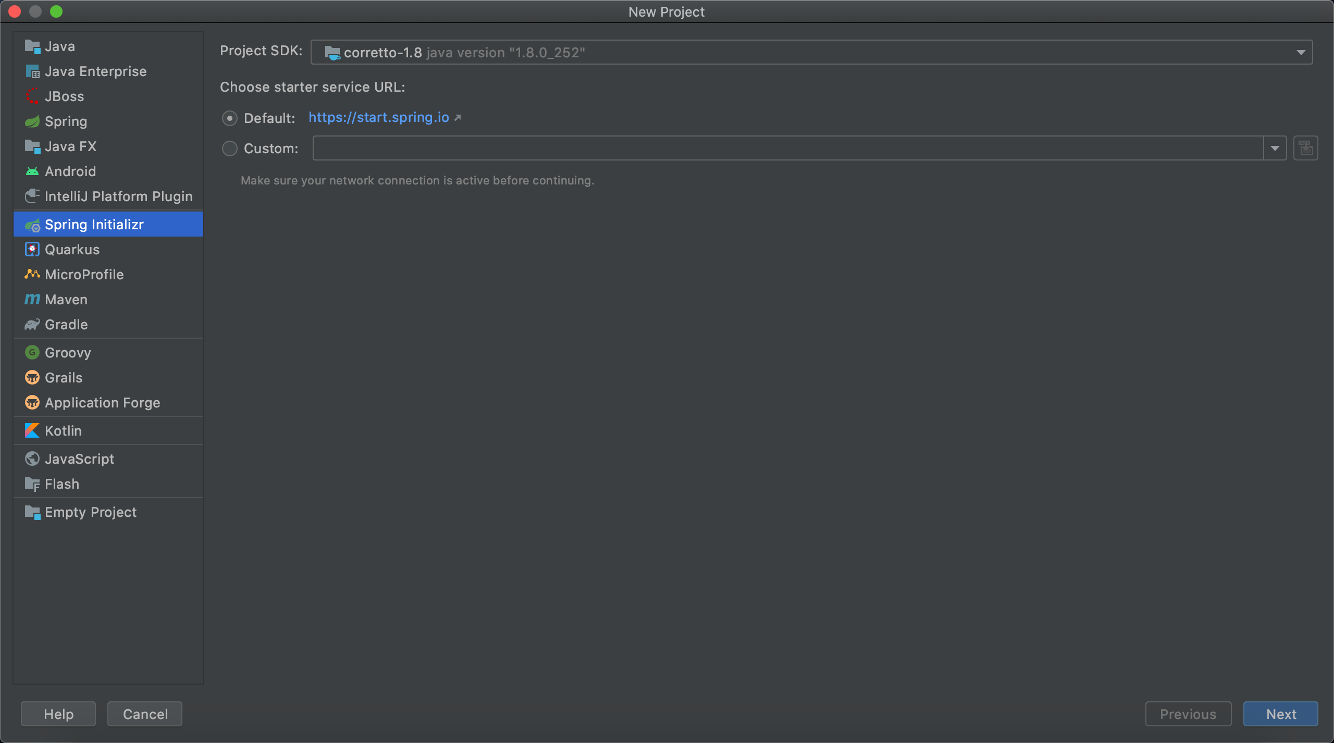Image resolution: width=1334 pixels, height=743 pixels.
Task: Open the https://start.spring.io link
Action: pos(379,118)
